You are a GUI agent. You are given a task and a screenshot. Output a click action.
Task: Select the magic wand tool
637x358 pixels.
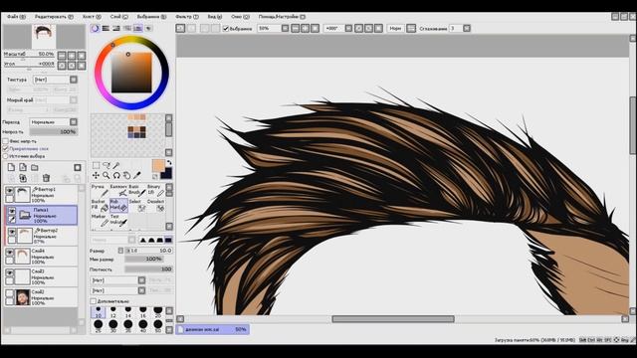[116, 165]
